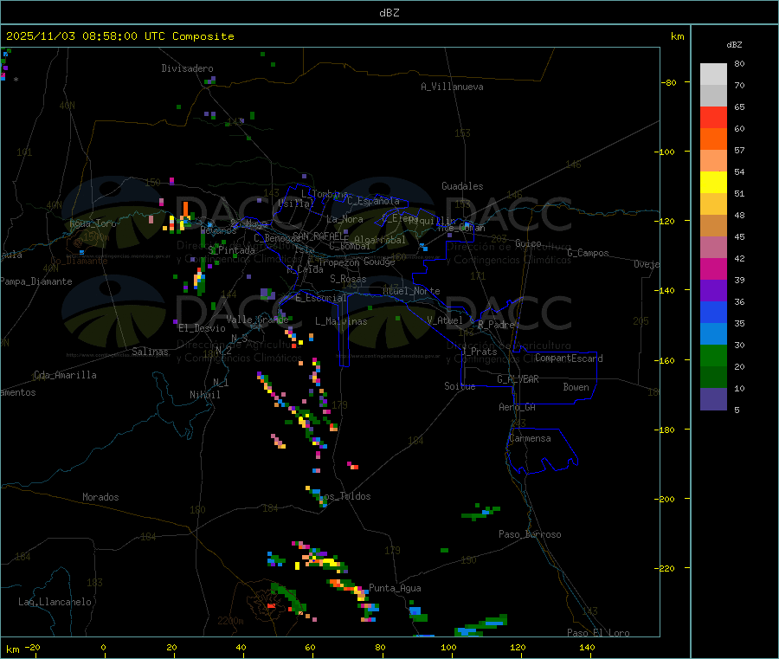Click the 'Lag.Llancanelo' label

[55, 602]
